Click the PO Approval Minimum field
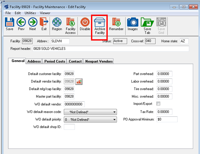 pos(167,119)
